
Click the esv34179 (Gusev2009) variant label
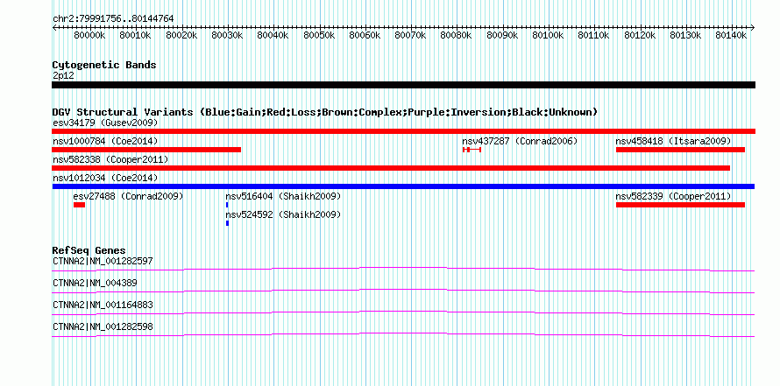pos(105,123)
